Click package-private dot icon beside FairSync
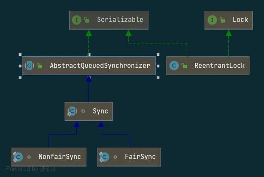This screenshot has width=264, height=177. click(115, 157)
